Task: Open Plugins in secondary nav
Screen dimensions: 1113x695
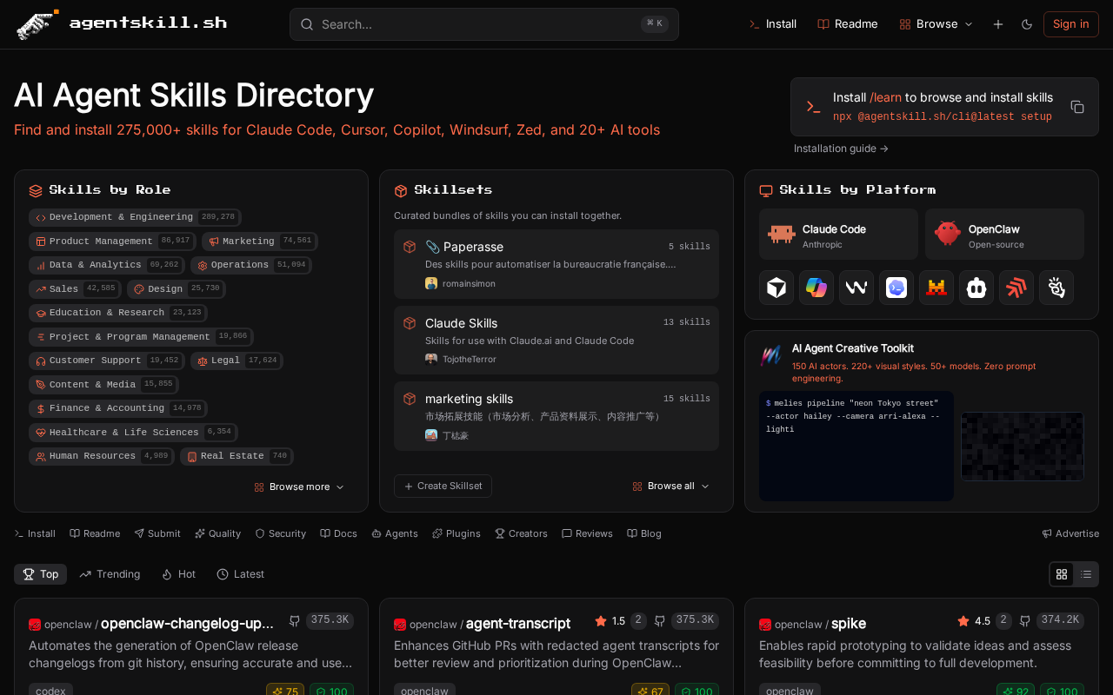Action: point(457,533)
